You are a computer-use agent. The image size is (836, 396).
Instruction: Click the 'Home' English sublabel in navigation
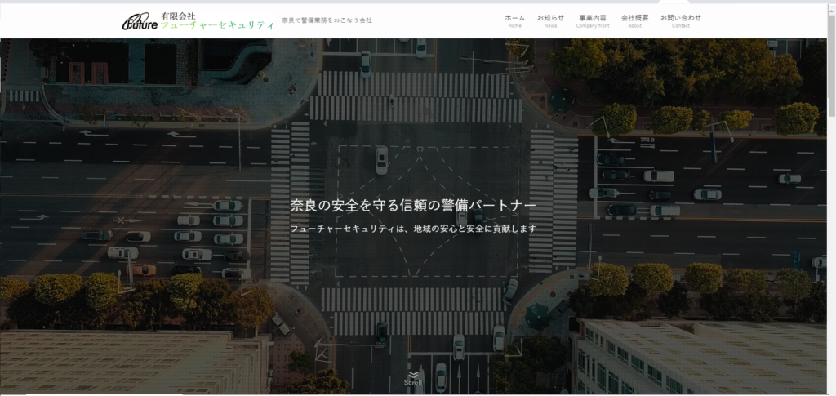[x=514, y=26]
